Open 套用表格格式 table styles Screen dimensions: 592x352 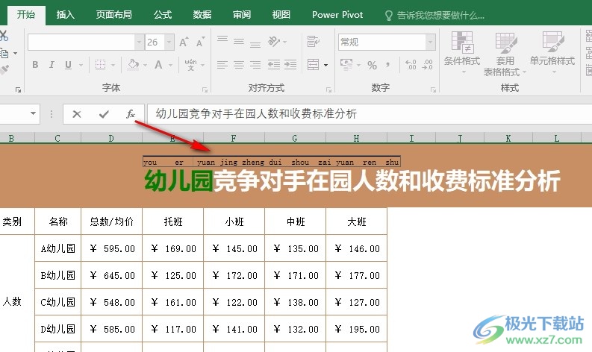[505, 54]
